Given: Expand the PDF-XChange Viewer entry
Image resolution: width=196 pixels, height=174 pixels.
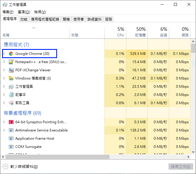Looking at the screenshot, I should click(4, 70).
